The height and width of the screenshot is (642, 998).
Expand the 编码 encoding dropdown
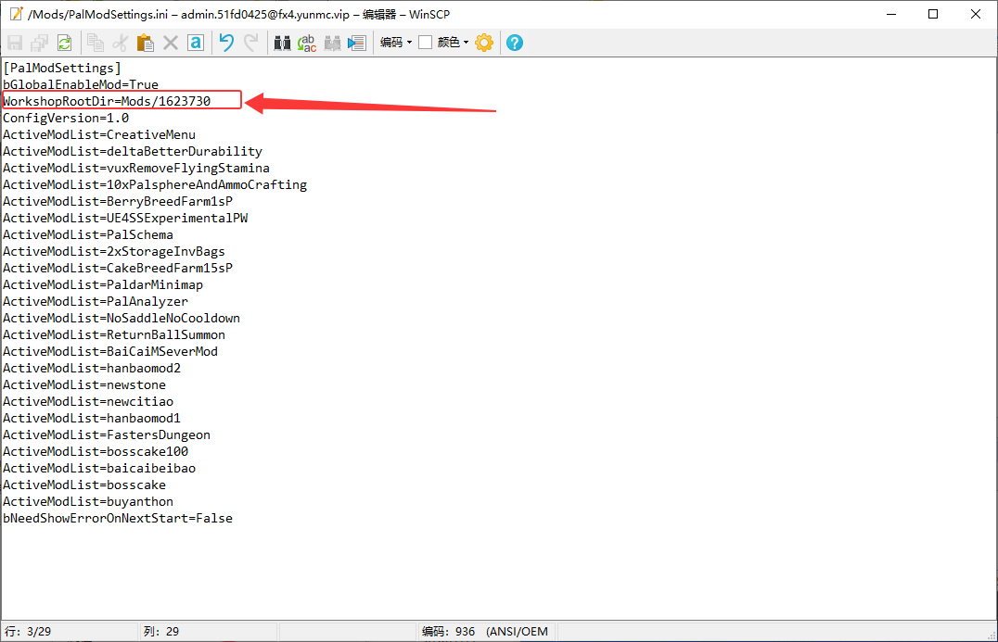[396, 43]
